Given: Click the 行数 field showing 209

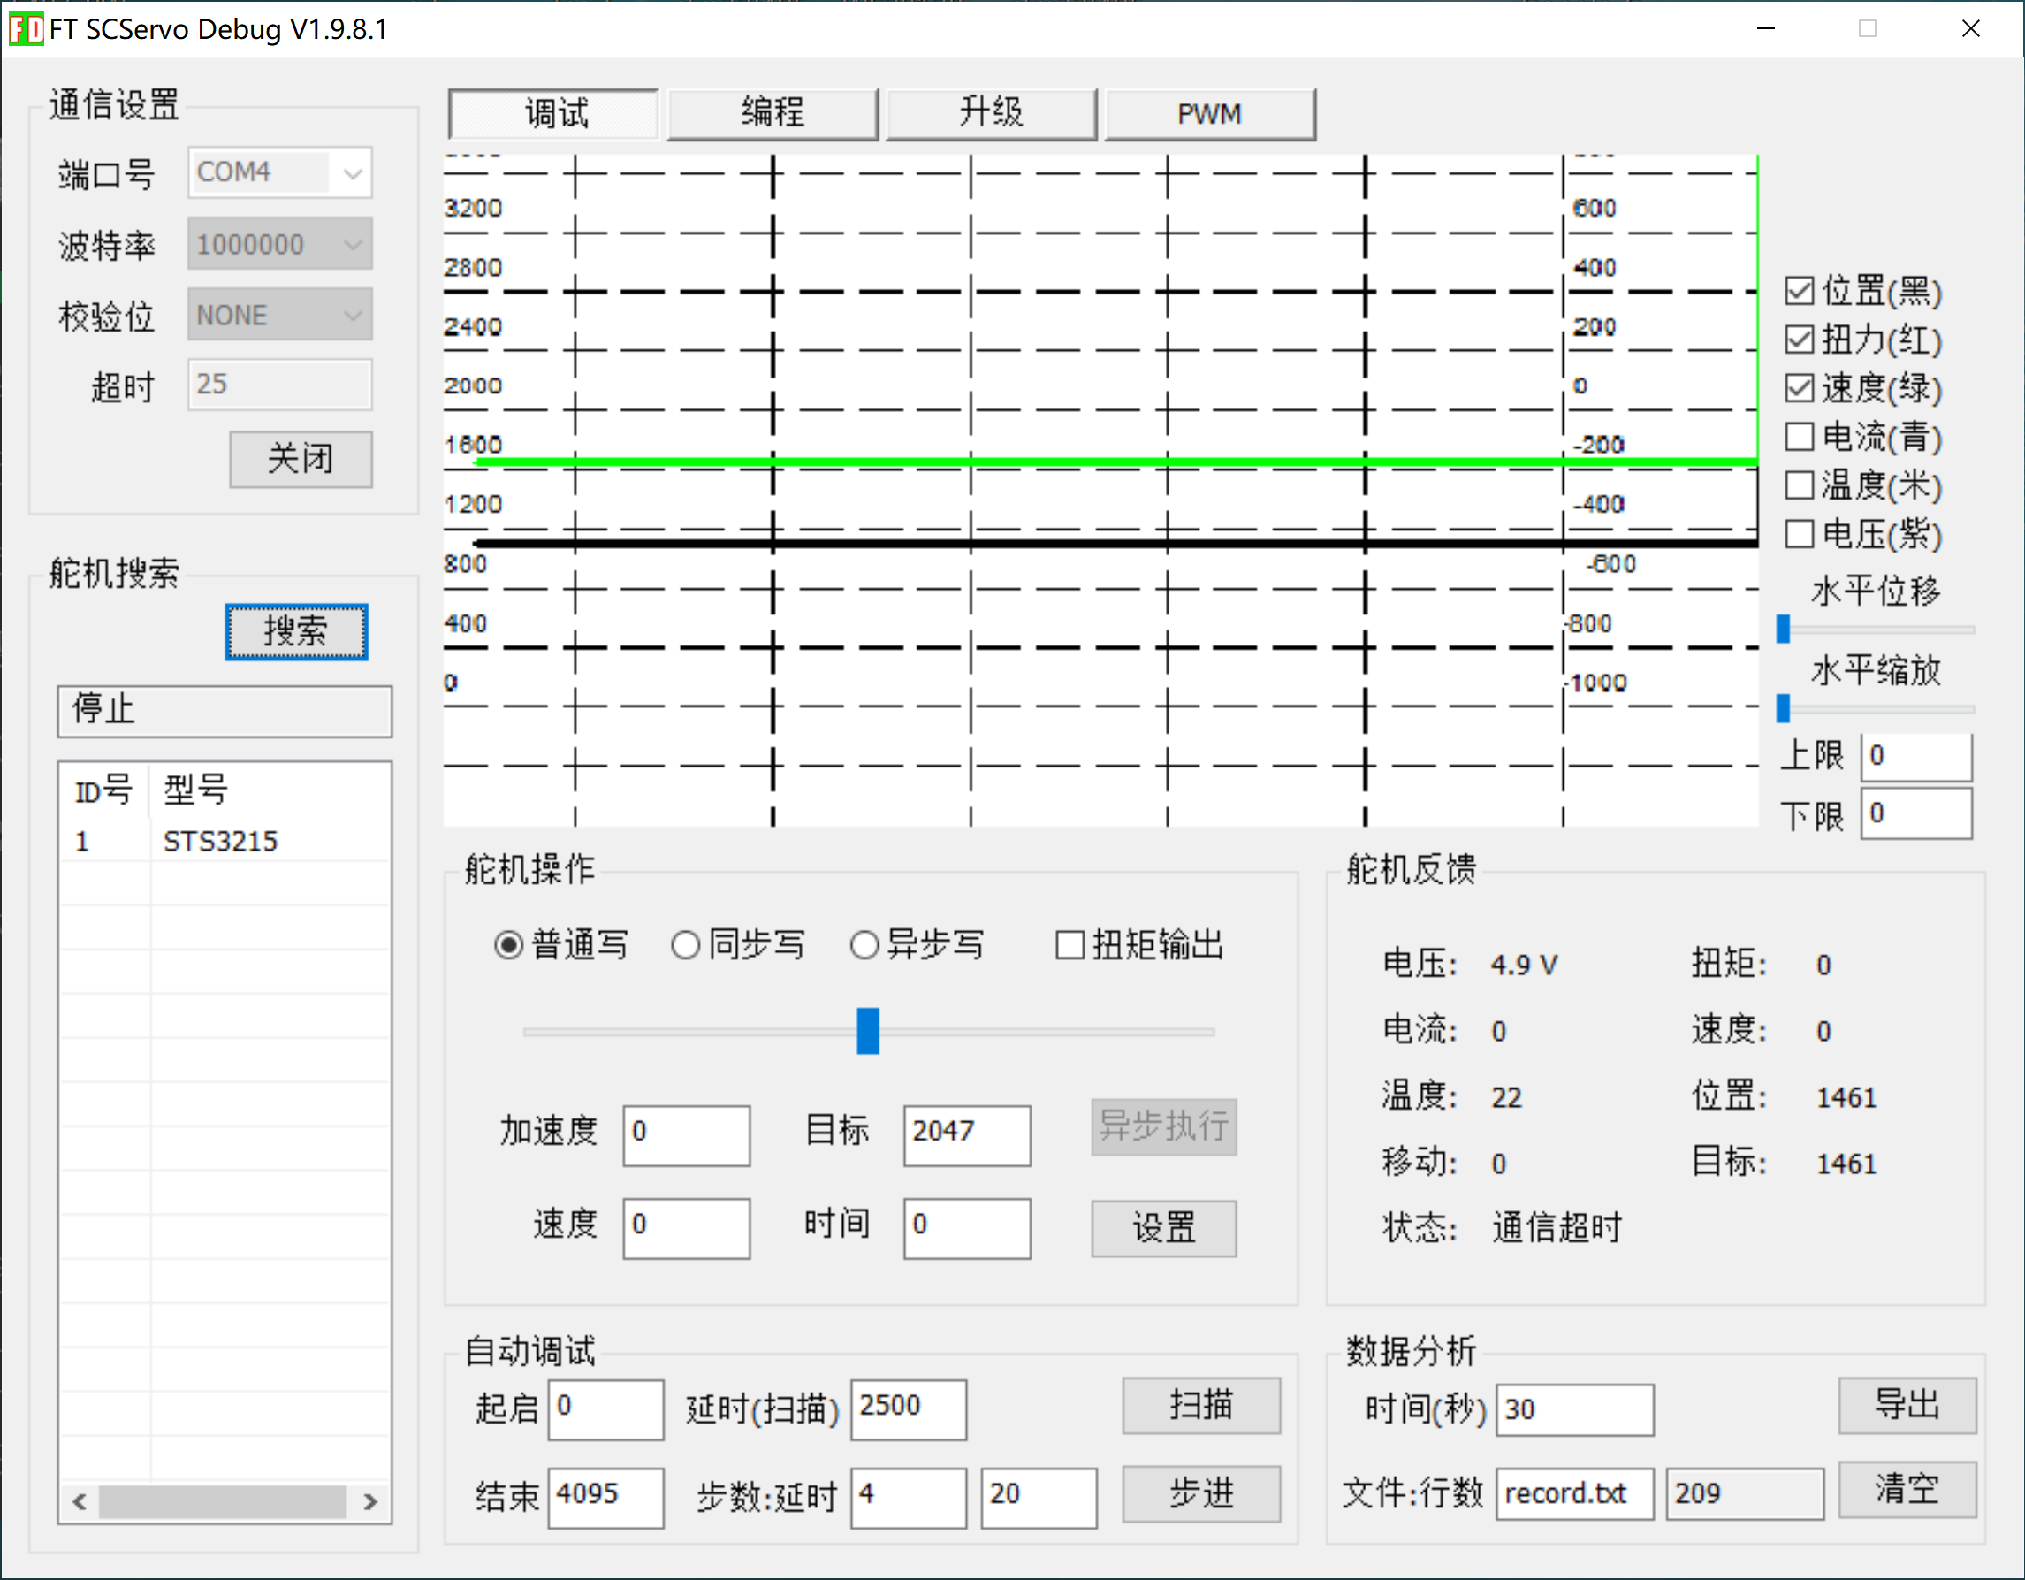Looking at the screenshot, I should pos(1745,1493).
